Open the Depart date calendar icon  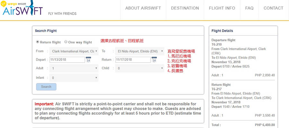(x=88, y=60)
